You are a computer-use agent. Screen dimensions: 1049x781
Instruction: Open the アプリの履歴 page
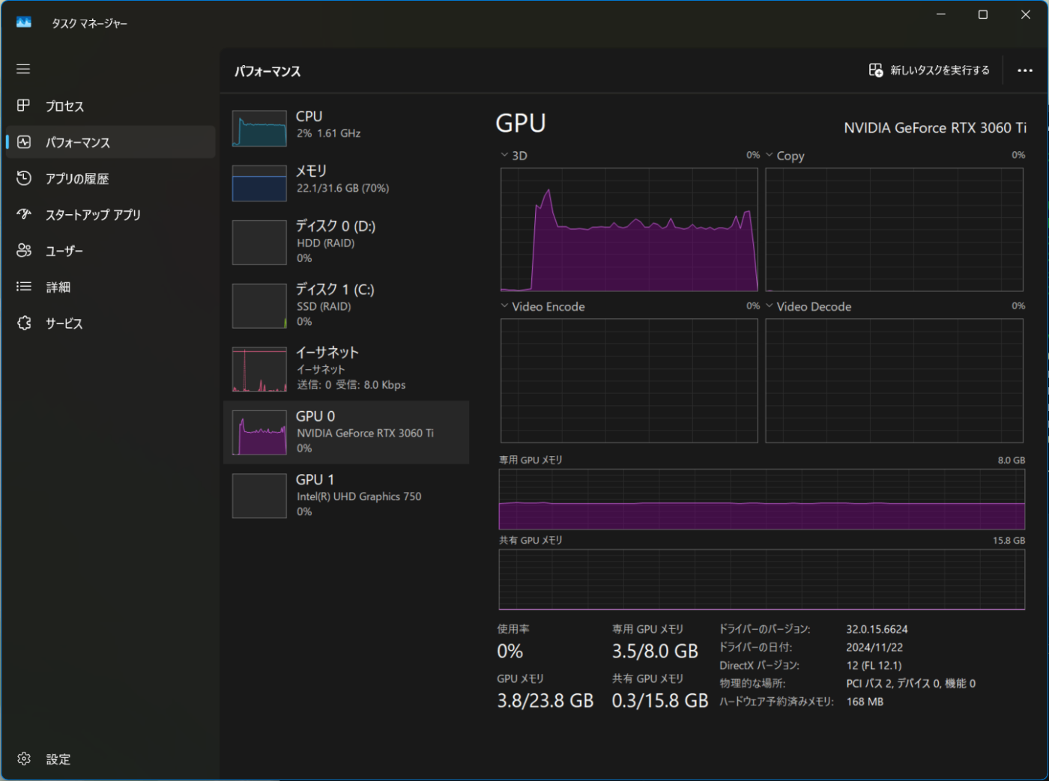[111, 178]
